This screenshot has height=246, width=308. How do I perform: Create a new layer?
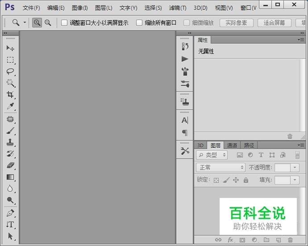[x=279, y=240]
